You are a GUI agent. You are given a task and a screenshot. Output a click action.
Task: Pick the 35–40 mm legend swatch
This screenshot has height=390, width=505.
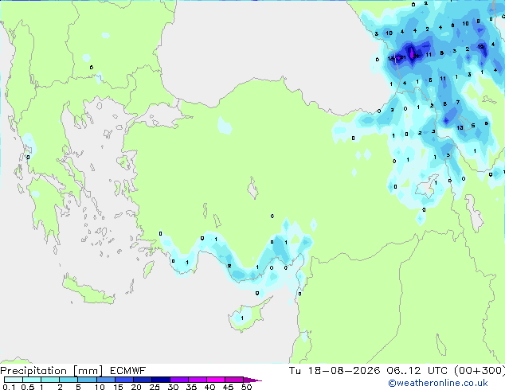[x=197, y=380]
